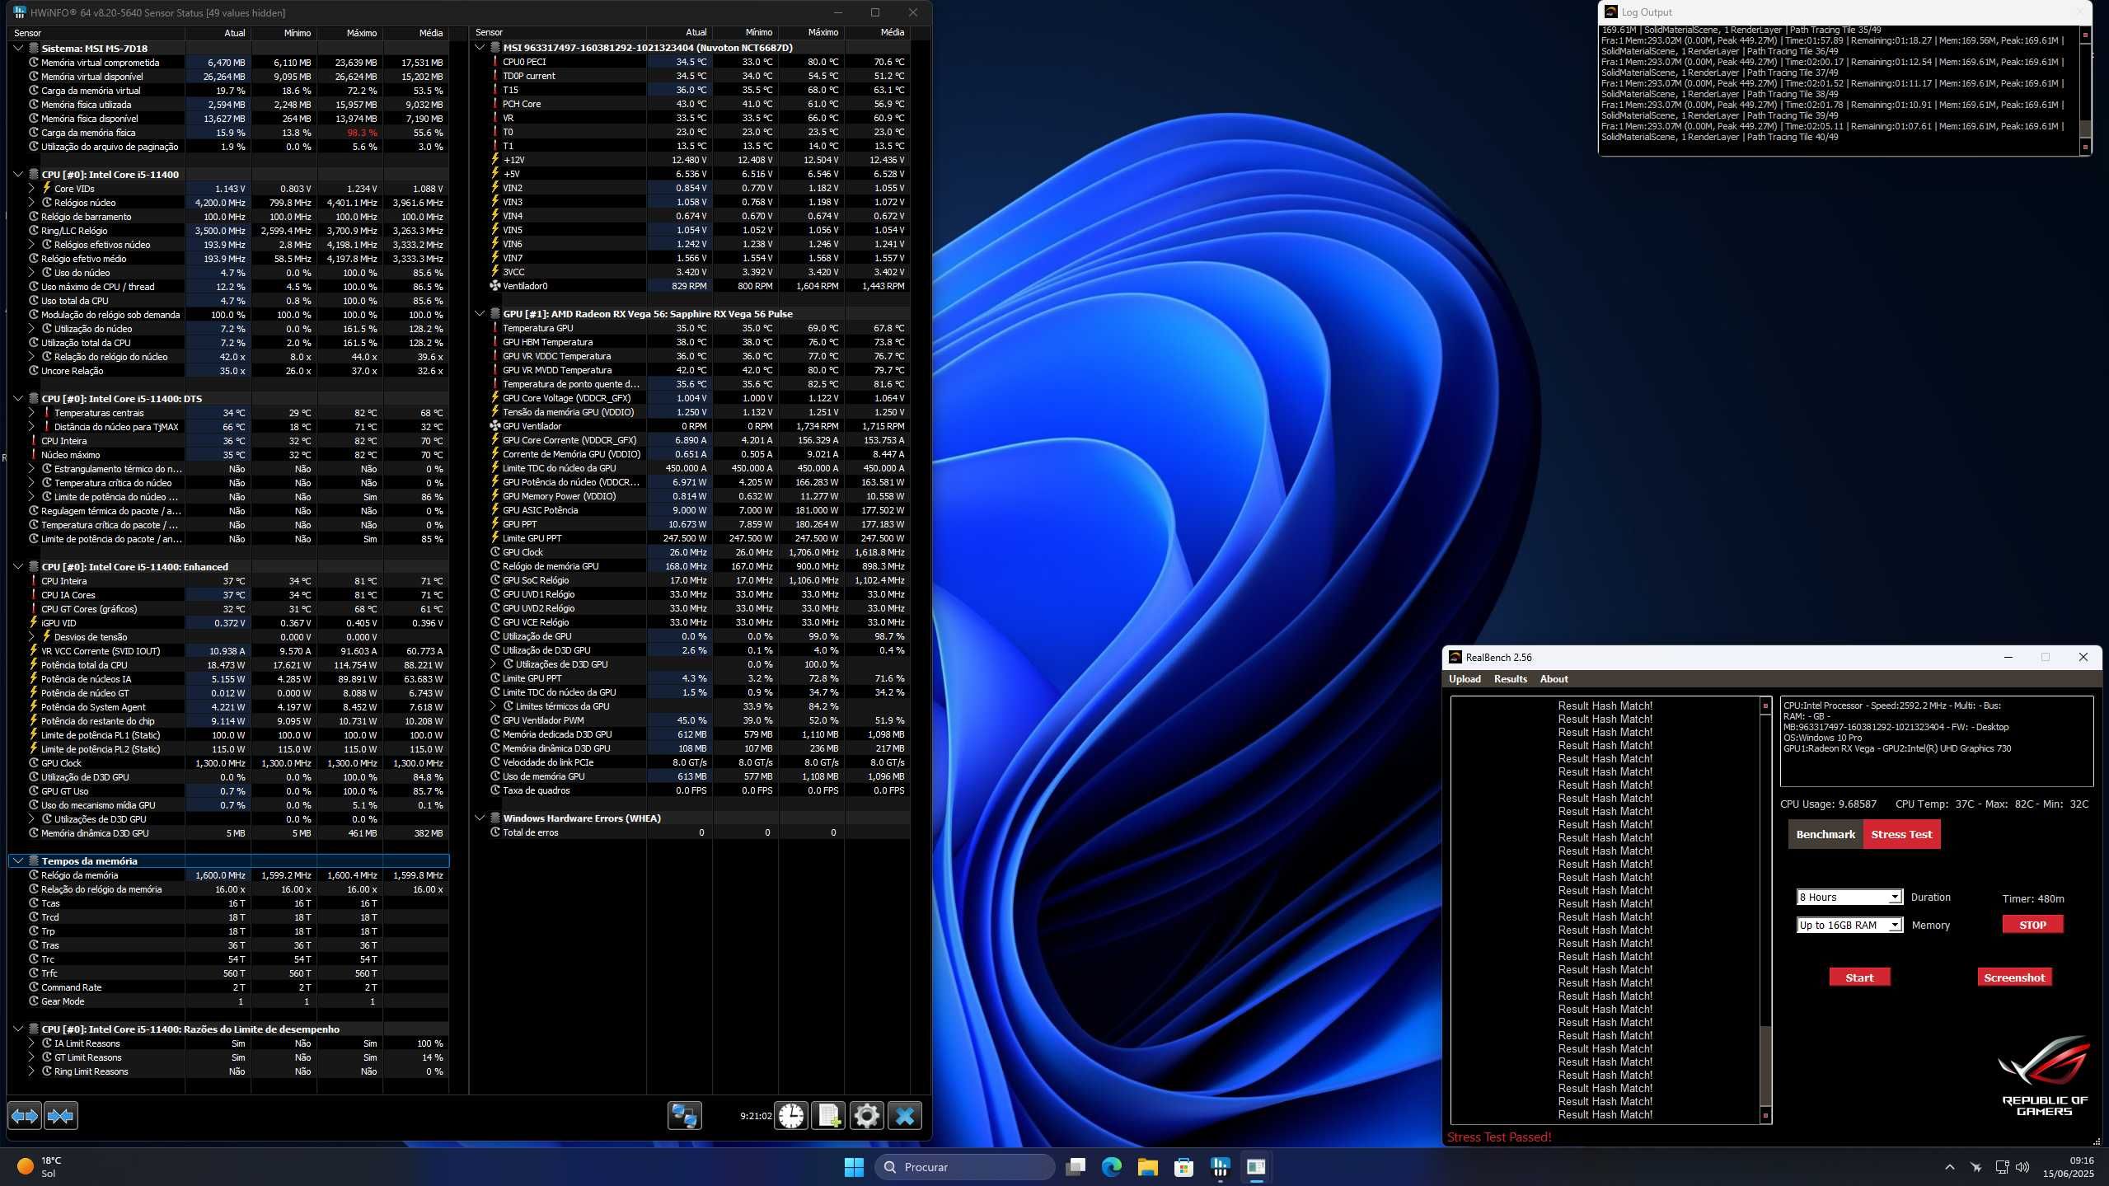Viewport: 2109px width, 1186px height.
Task: Expand the Limites térmicos da GPU row
Action: point(493,706)
